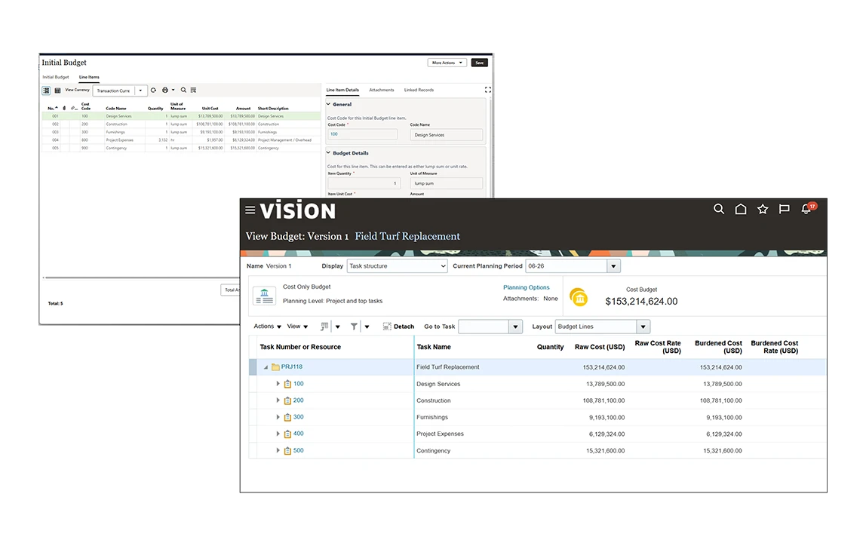Select the Line Item Details tab
Viewport: 866px width, 546px height.
[x=342, y=90]
